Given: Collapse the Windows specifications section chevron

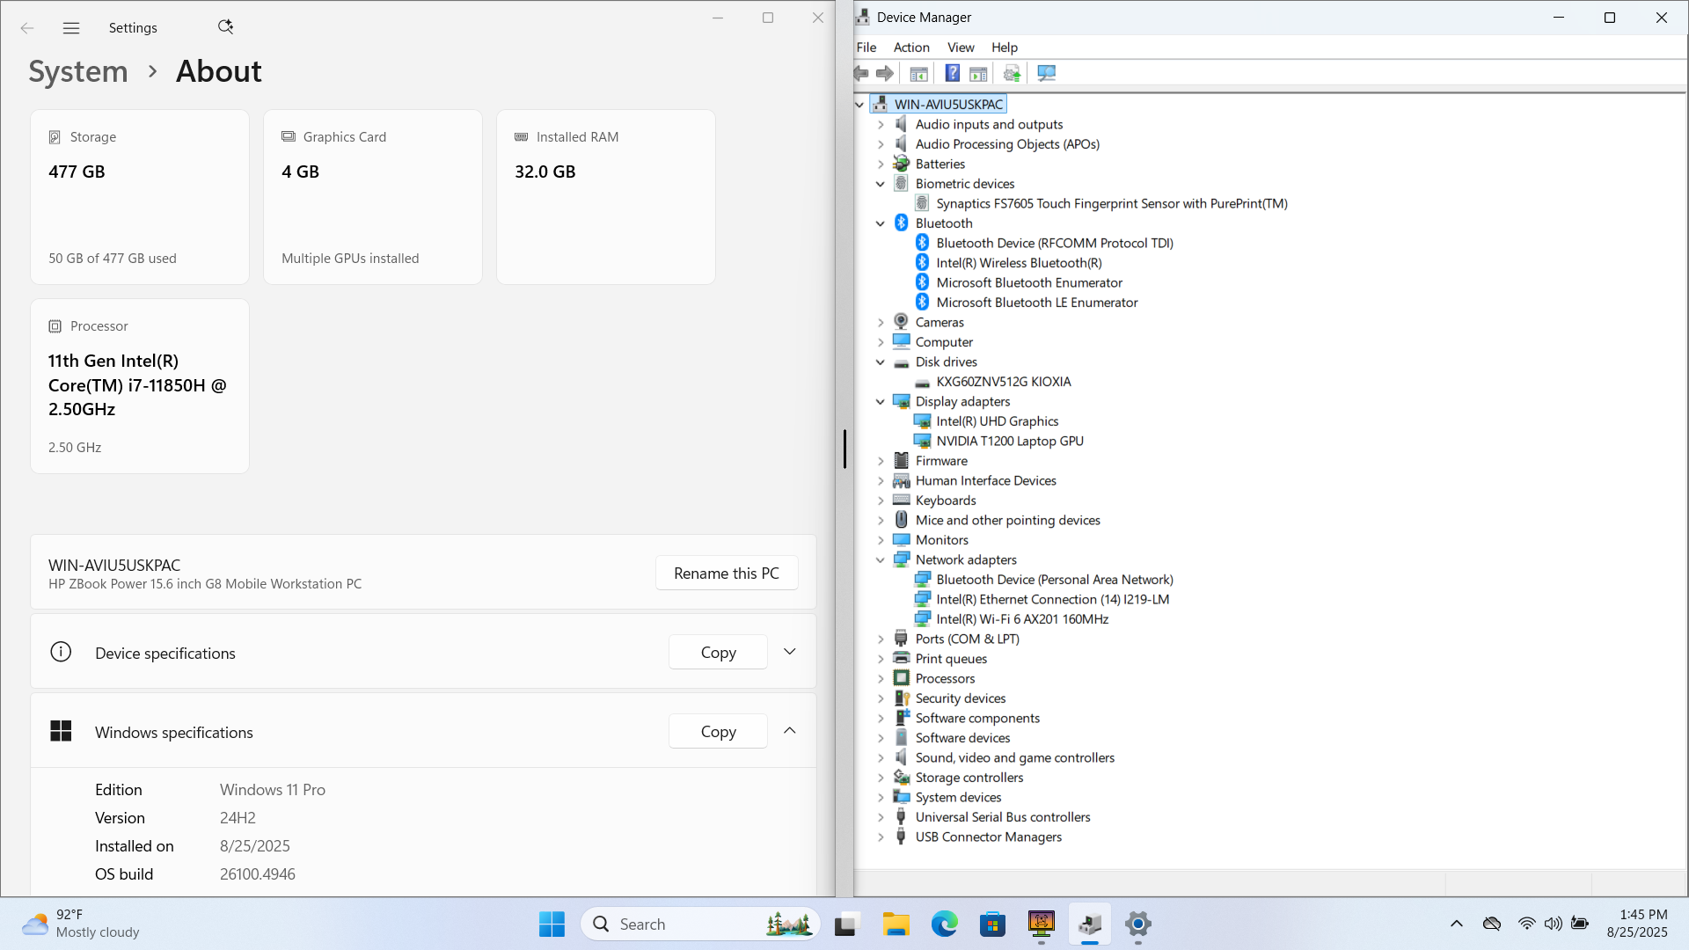Looking at the screenshot, I should tap(789, 731).
